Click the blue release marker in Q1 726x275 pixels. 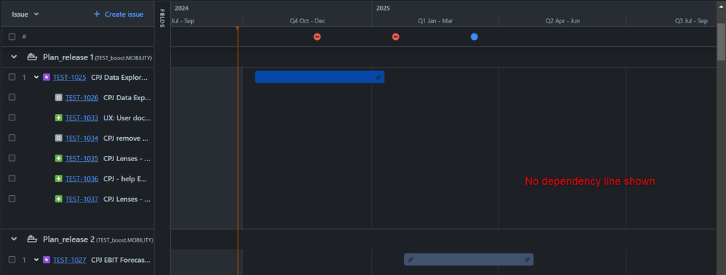(474, 36)
